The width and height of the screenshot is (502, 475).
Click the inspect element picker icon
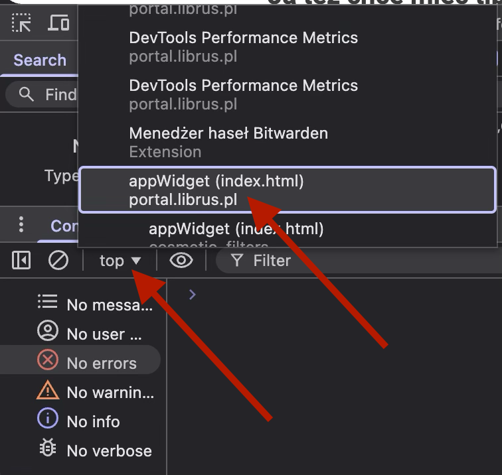tap(22, 23)
